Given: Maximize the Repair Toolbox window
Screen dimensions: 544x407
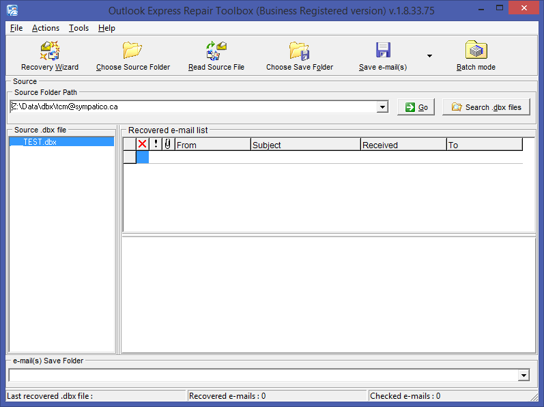Looking at the screenshot, I should coord(500,8).
